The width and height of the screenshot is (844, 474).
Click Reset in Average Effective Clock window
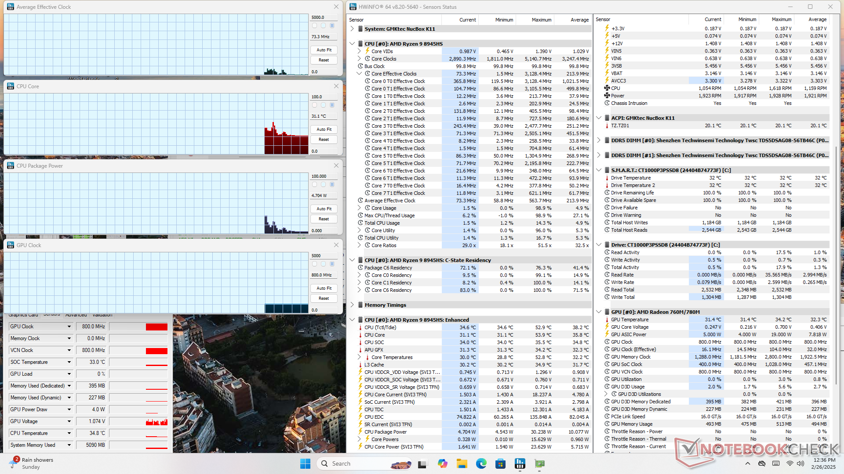pyautogui.click(x=324, y=60)
